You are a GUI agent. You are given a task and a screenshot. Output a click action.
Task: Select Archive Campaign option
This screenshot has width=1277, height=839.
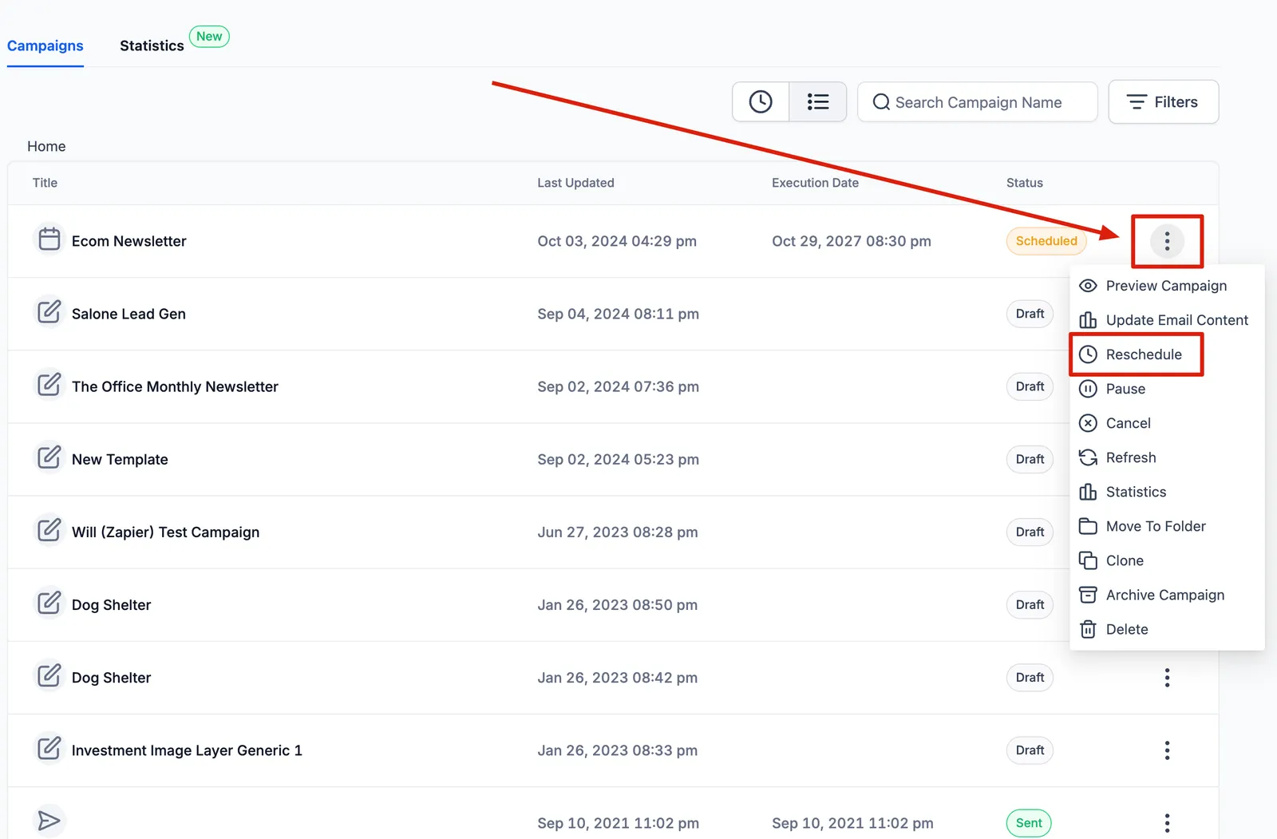[1167, 595]
